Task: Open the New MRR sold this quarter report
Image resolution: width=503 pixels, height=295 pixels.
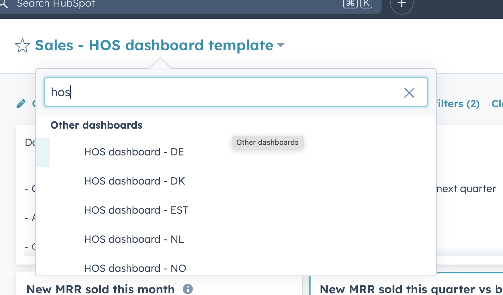Action: pyautogui.click(x=405, y=289)
